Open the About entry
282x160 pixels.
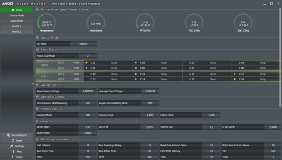pos(16,157)
